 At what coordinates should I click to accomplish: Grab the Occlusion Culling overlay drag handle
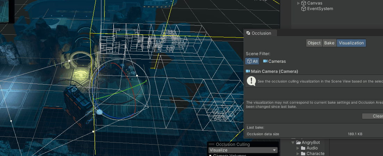tap(211, 145)
